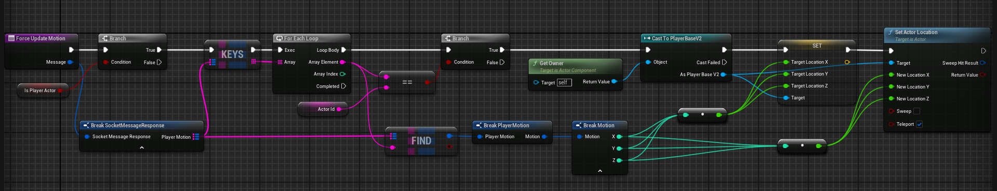Collapse the Break SocketMessageResponse node pins
Image resolution: width=997 pixels, height=191 pixels.
pyautogui.click(x=142, y=148)
